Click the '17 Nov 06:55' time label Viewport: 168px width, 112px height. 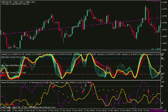(125, 110)
